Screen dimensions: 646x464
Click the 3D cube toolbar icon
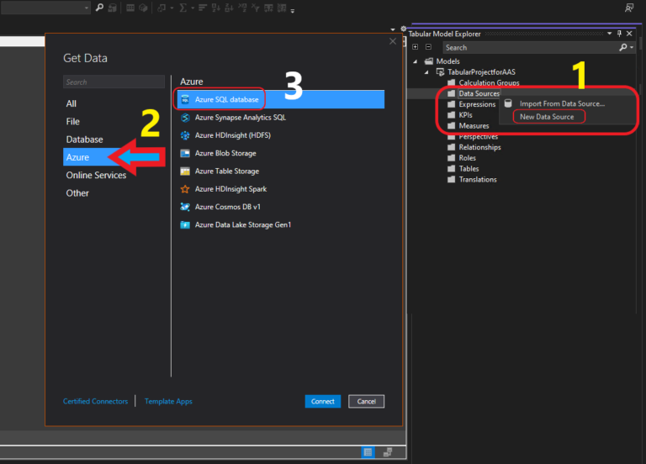(x=143, y=8)
